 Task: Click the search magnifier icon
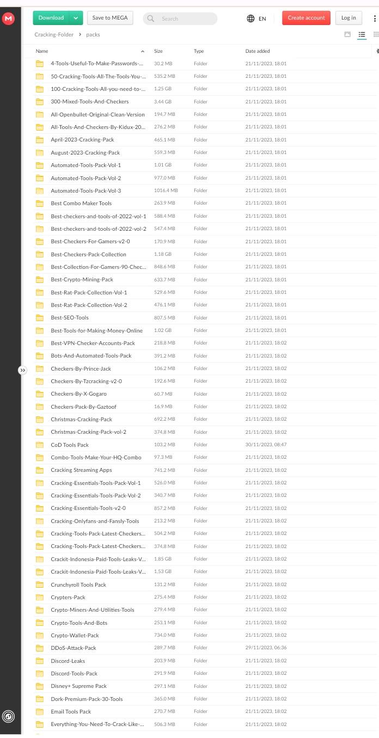click(151, 19)
